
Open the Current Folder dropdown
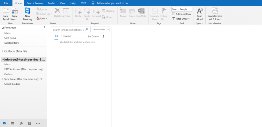coord(100,30)
